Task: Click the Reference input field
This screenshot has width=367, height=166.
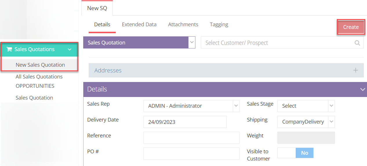Action: 191,138
